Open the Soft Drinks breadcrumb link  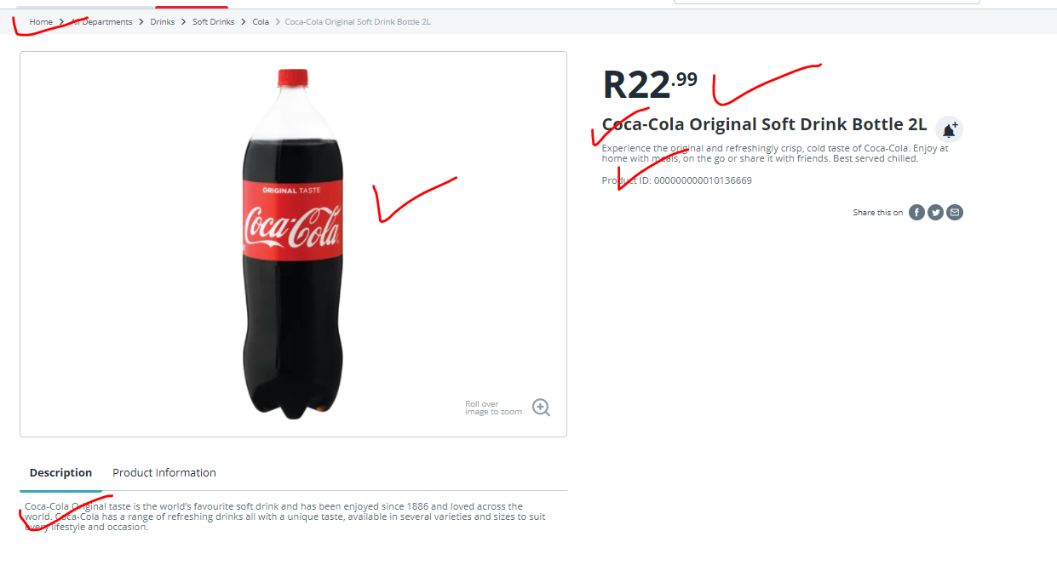click(x=213, y=22)
